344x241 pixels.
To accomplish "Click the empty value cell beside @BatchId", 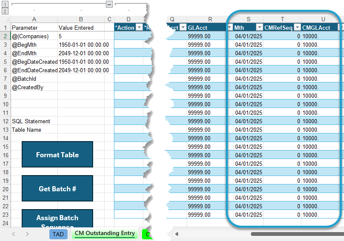I will [81, 79].
